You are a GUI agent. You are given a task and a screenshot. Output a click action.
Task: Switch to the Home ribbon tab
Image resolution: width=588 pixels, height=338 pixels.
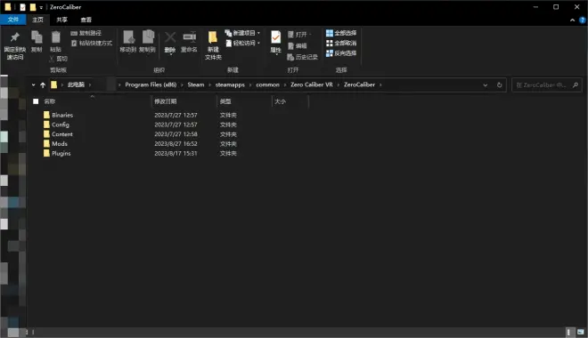pyautogui.click(x=38, y=20)
